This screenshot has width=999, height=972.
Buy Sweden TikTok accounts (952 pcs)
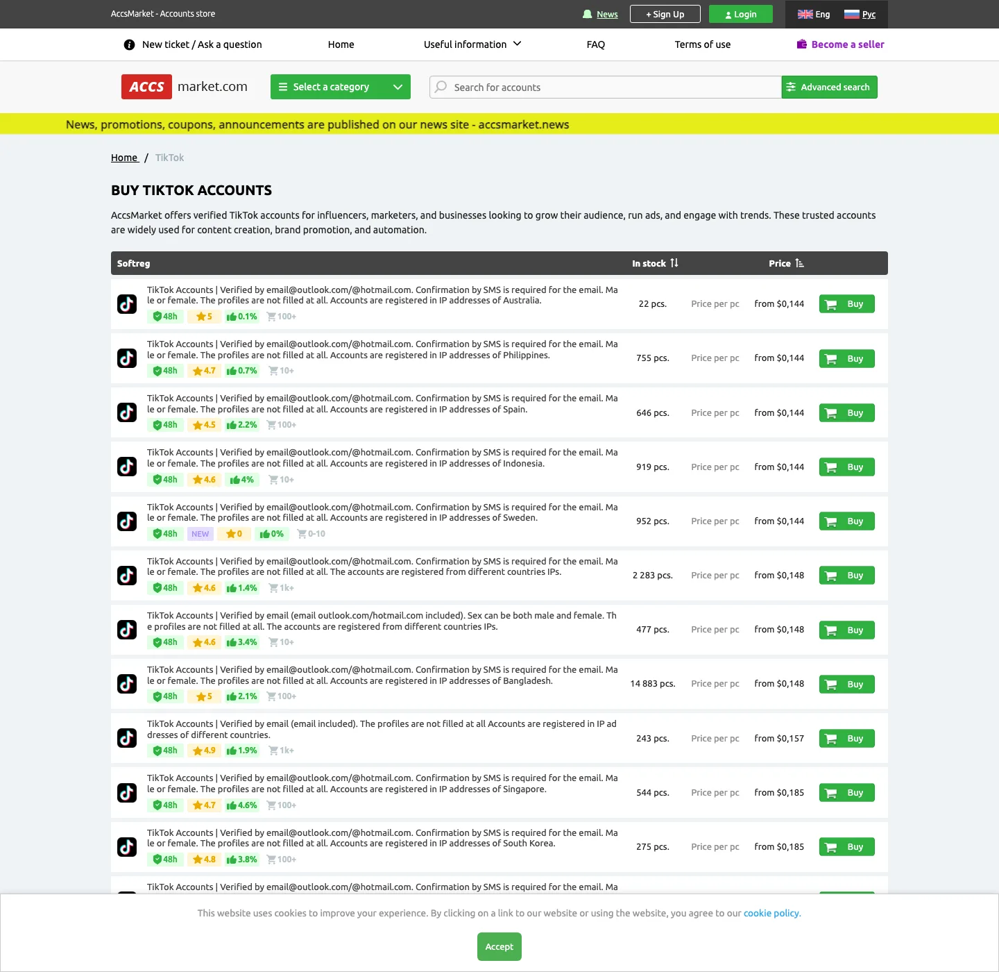pos(847,521)
